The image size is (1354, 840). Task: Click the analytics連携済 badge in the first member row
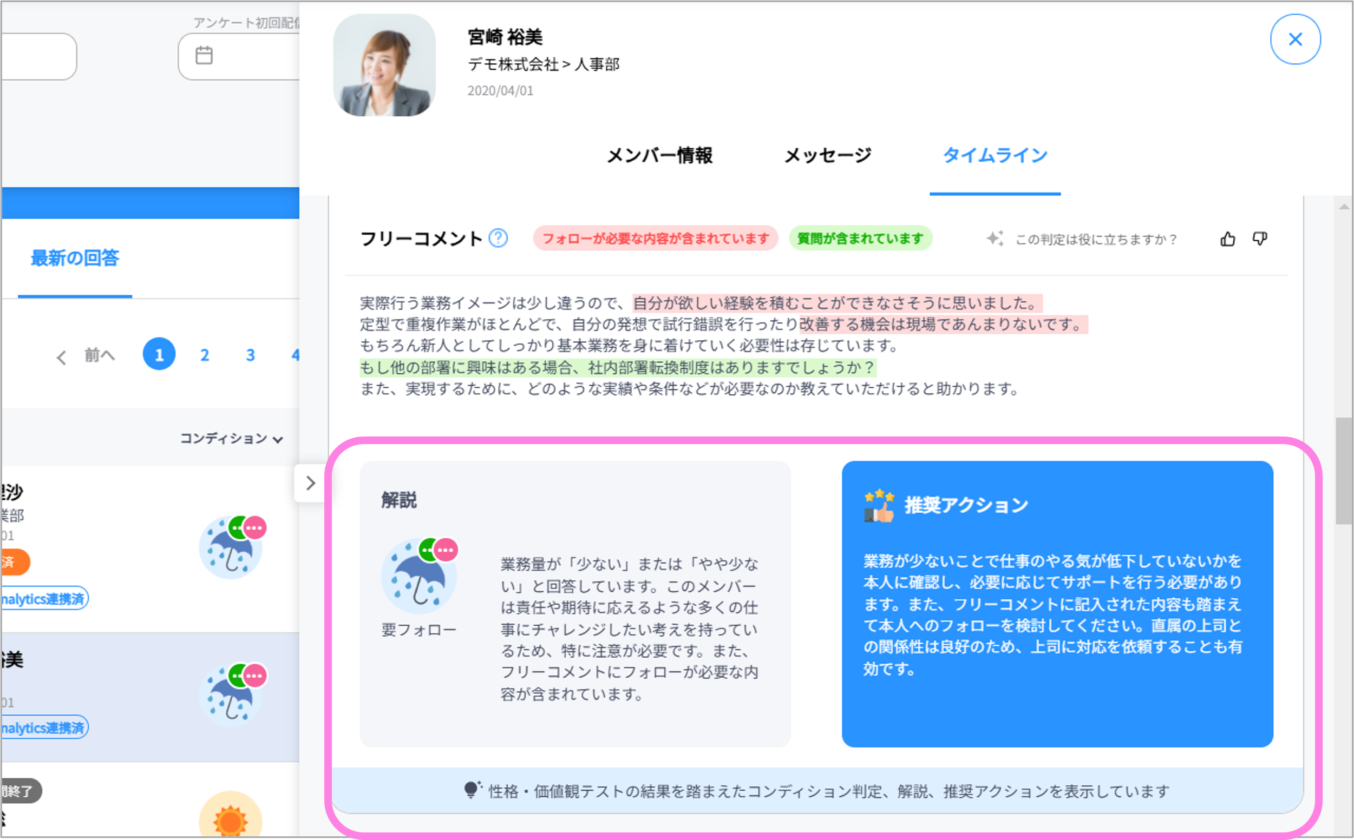[44, 599]
